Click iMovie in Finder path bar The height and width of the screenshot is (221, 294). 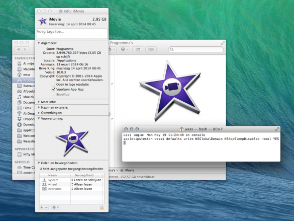pyautogui.click(x=127, y=170)
